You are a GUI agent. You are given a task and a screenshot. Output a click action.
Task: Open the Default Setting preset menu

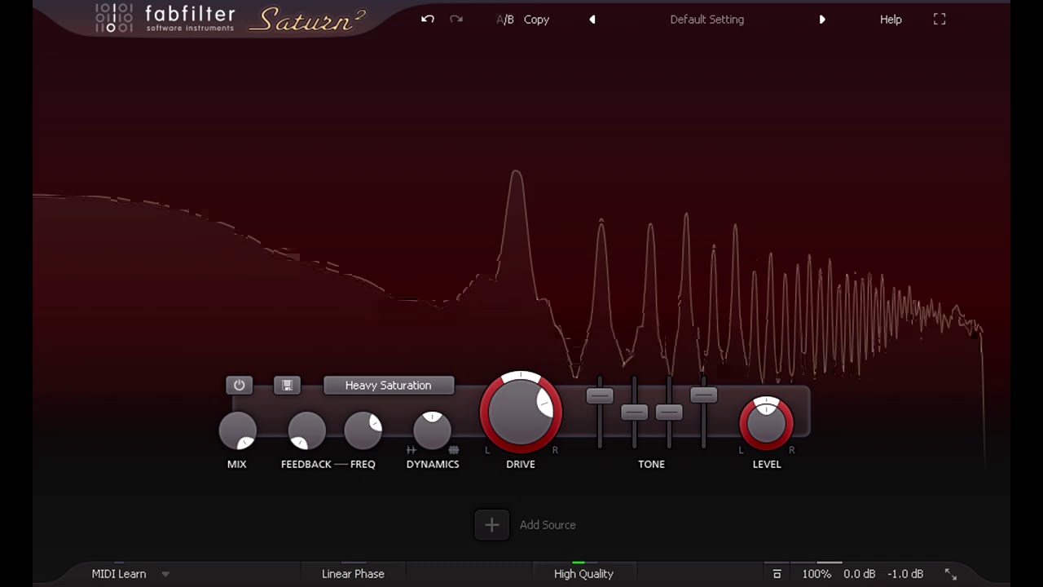tap(706, 19)
